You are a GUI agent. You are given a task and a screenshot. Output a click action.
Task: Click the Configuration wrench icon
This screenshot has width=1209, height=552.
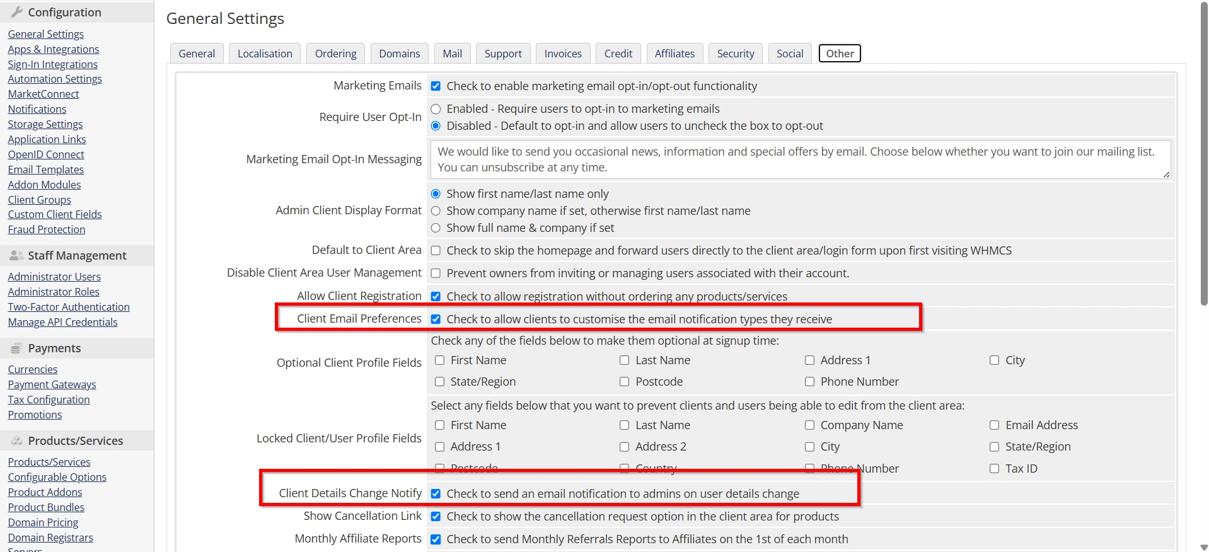tap(17, 12)
